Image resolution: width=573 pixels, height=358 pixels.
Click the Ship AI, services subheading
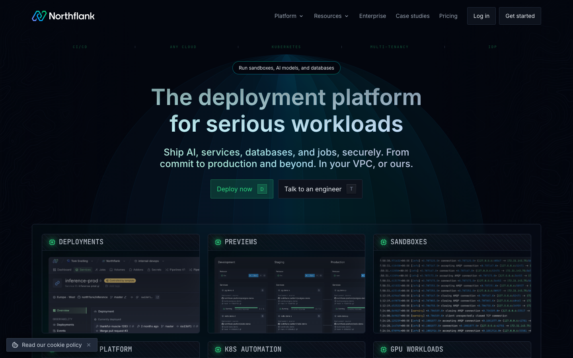pos(286,158)
